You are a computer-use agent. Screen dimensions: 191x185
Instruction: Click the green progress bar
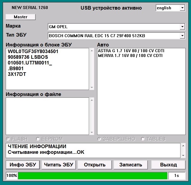pos(93,176)
